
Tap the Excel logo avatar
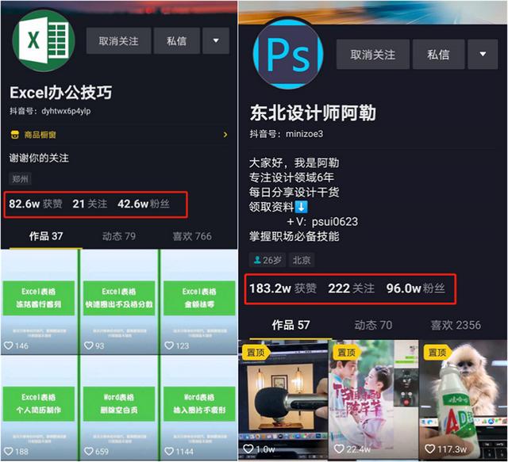tap(44, 40)
